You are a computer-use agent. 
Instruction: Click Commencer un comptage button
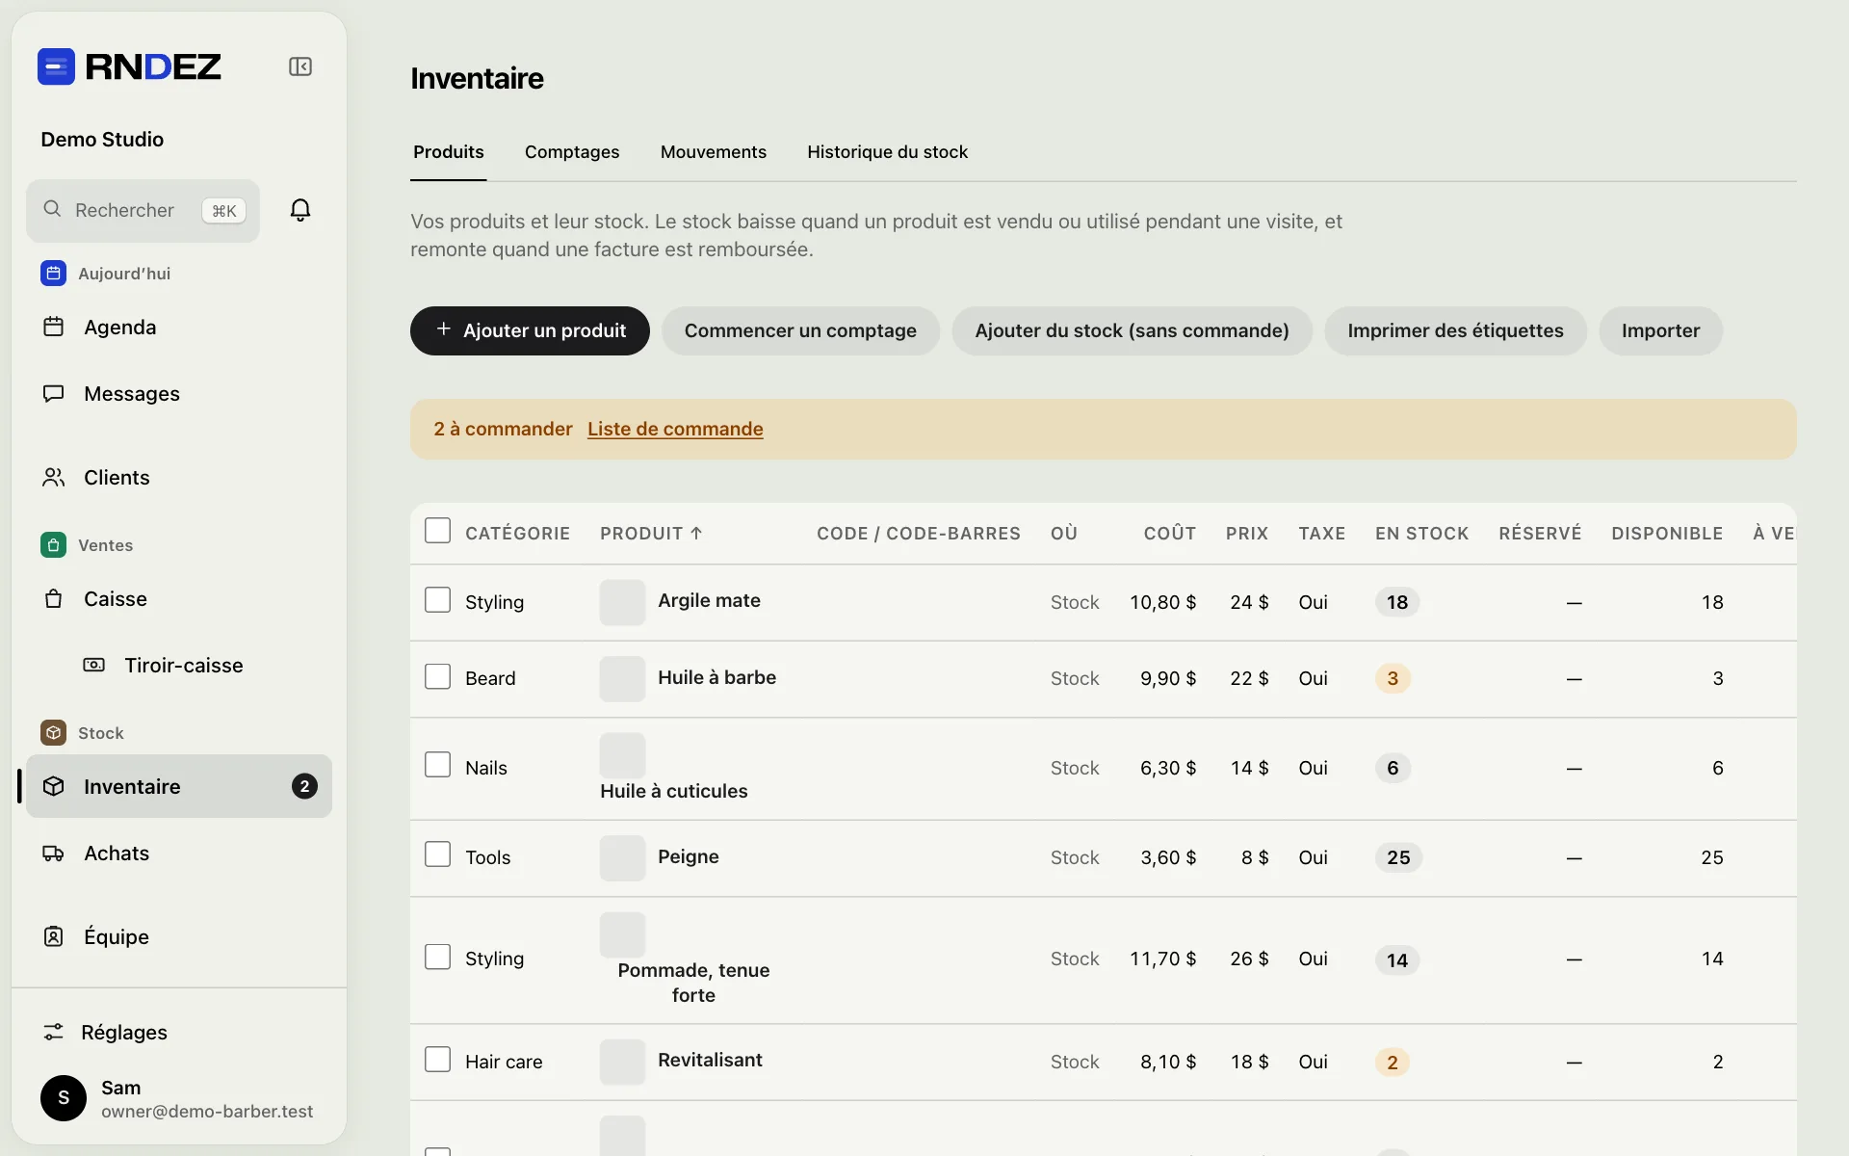(800, 330)
